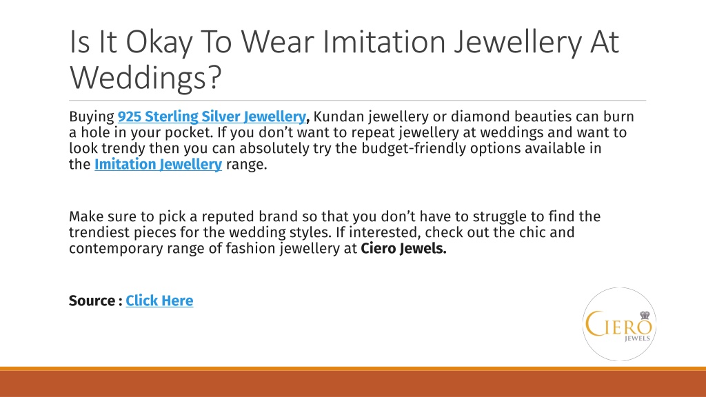706x397 pixels.
Task: Click the large golden C in logo
Action: [x=593, y=324]
